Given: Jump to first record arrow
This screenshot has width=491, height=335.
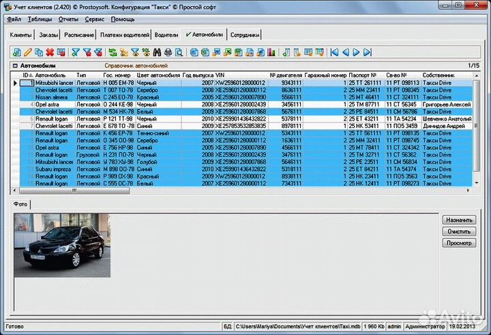Looking at the screenshot, I should pyautogui.click(x=334, y=52).
